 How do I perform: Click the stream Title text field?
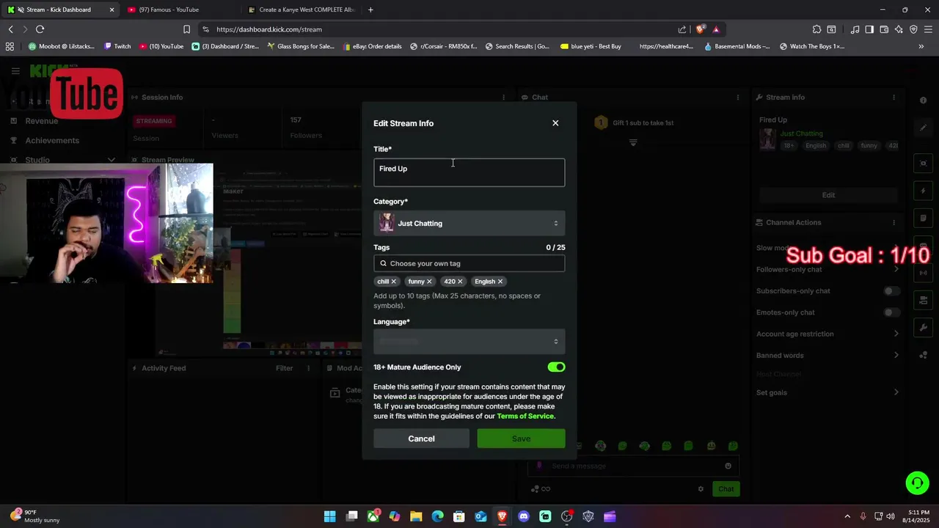click(x=469, y=172)
